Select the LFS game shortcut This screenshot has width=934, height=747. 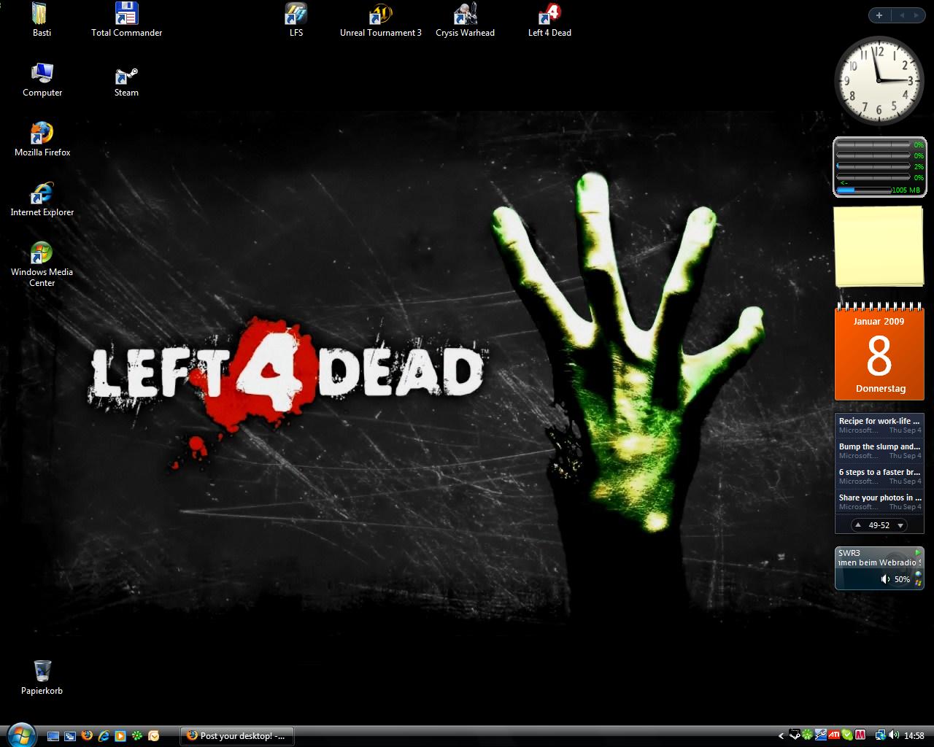[296, 20]
